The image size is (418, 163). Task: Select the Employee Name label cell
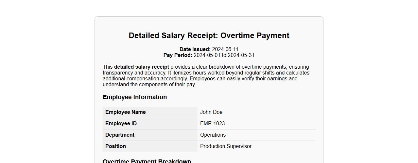[150, 112]
